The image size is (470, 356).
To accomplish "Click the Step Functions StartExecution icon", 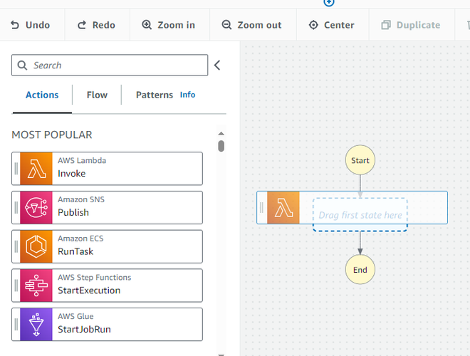I will pos(36,286).
